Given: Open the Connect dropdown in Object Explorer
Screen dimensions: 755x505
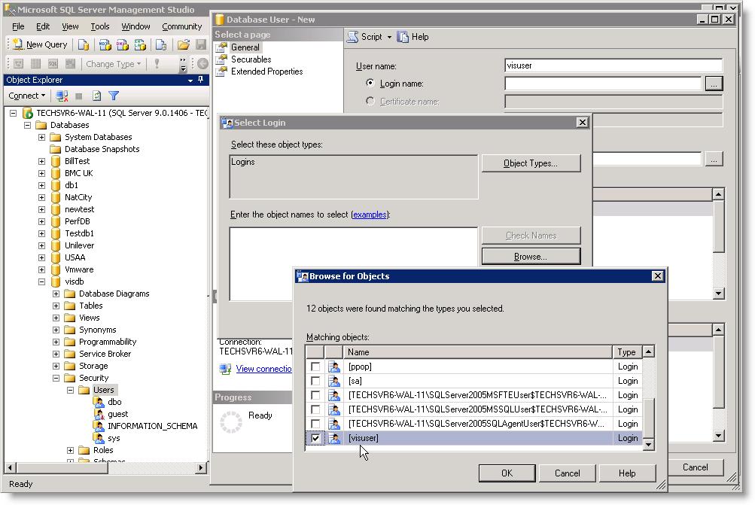Looking at the screenshot, I should point(27,96).
